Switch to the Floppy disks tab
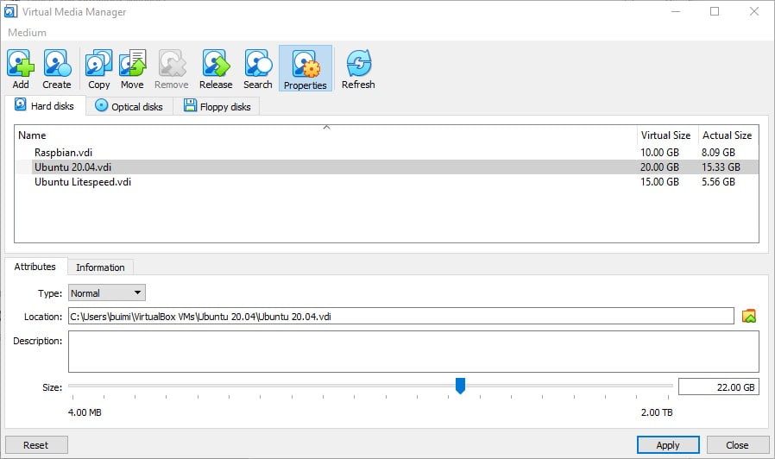Image resolution: width=775 pixels, height=459 pixels. tap(217, 107)
